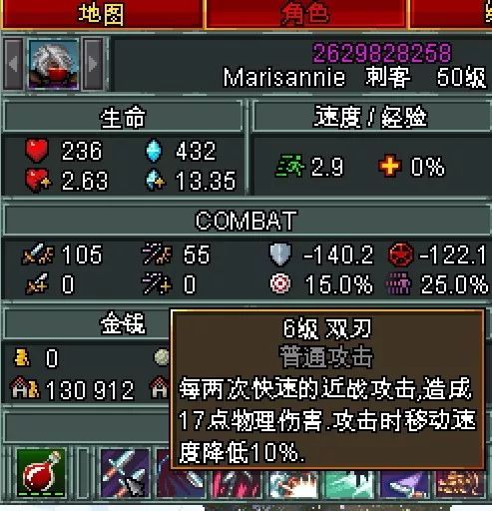
Task: Switch to the 角色 tab
Action: [305, 14]
